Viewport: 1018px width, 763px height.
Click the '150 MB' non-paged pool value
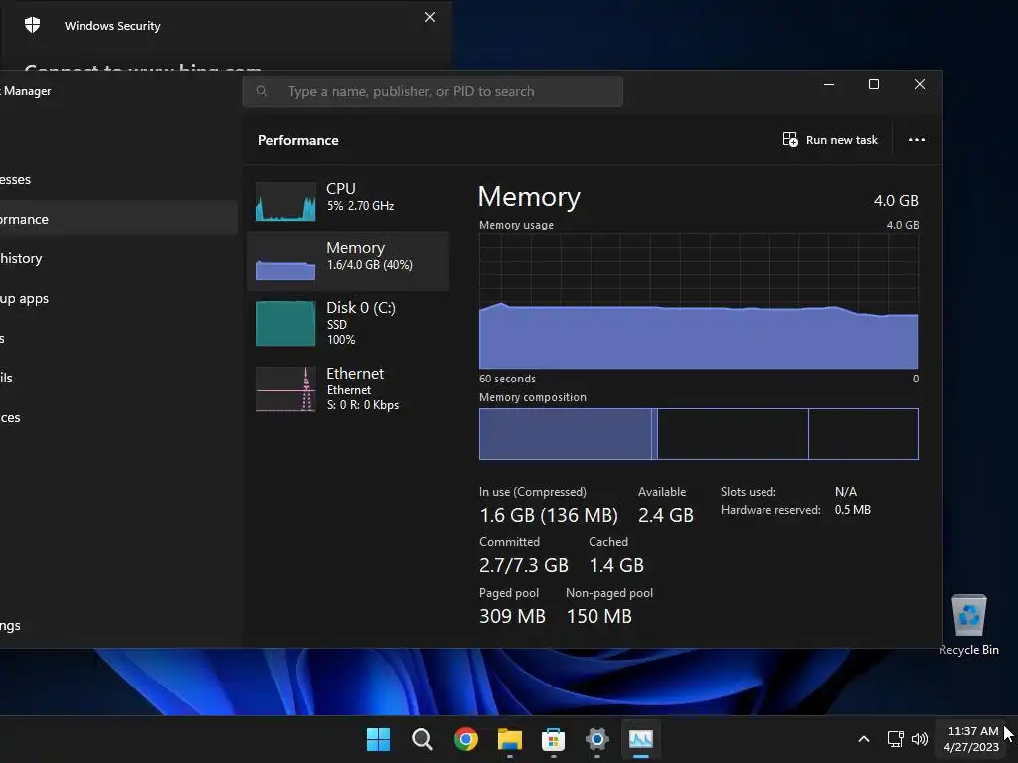(599, 616)
